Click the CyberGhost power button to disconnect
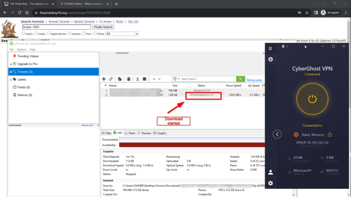The width and height of the screenshot is (351, 197). (x=312, y=98)
